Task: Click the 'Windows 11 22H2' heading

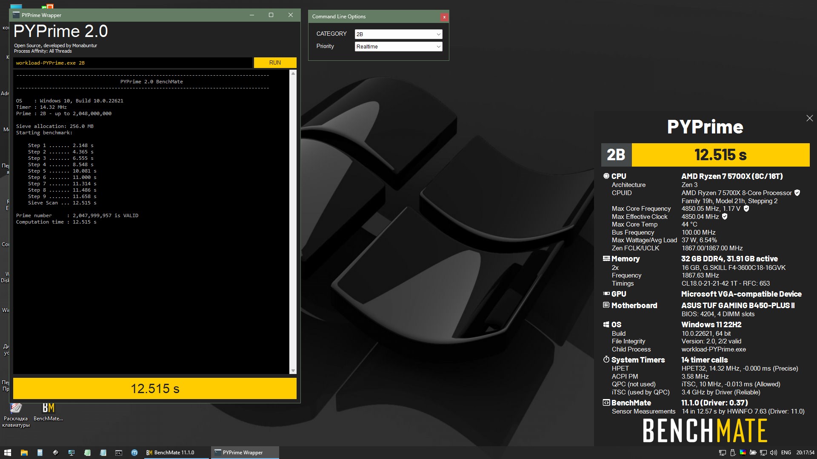Action: click(x=711, y=324)
